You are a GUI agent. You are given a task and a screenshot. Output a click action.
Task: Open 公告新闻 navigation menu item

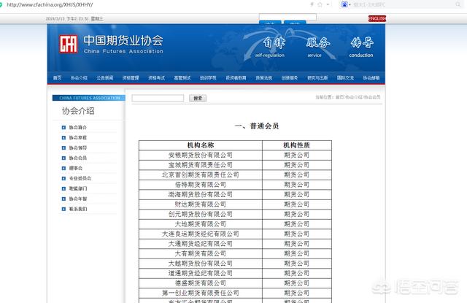(x=105, y=78)
